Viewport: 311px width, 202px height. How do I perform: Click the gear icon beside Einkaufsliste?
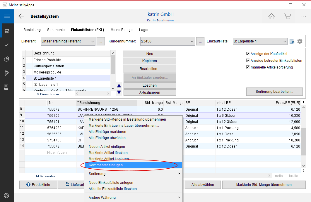pos(300,41)
